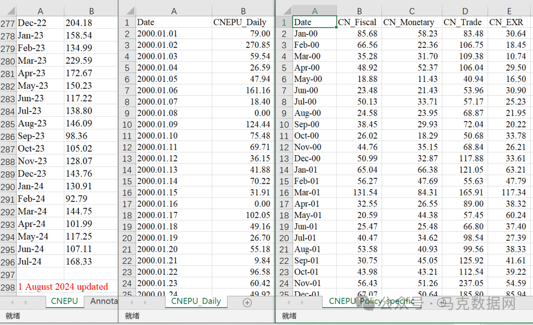Click the Date cell in CNEPU_Daily window
Viewport: 533px width, 325px height.
click(x=174, y=22)
